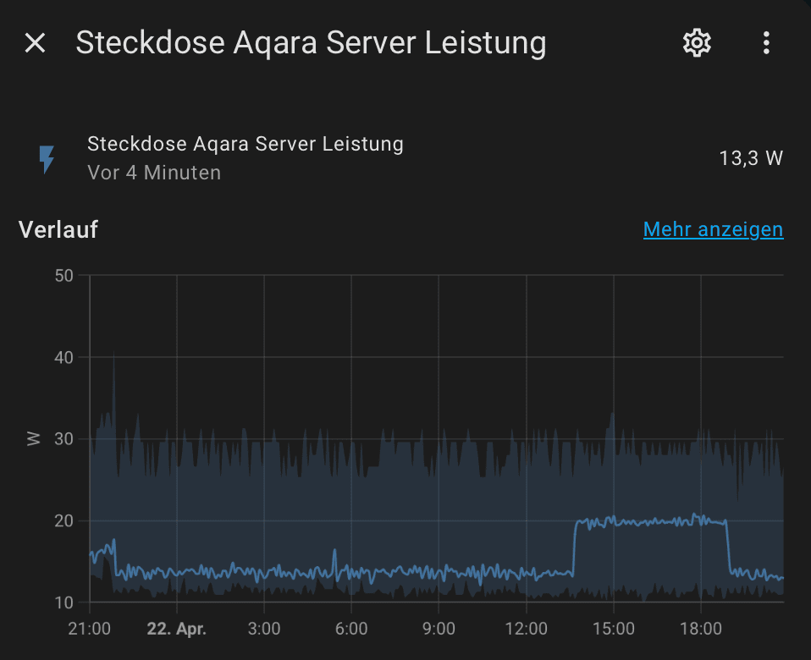Click the 10 label on the power axis

[x=64, y=602]
